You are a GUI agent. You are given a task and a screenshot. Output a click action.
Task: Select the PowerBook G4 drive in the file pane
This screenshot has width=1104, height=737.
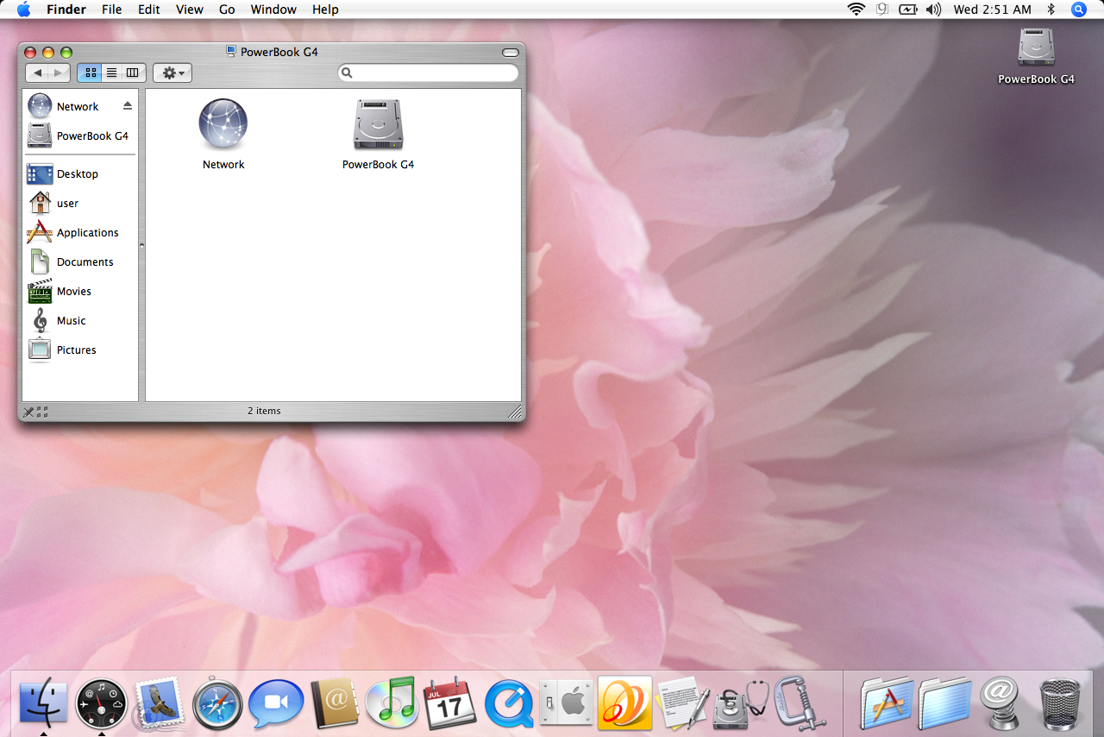click(x=378, y=124)
